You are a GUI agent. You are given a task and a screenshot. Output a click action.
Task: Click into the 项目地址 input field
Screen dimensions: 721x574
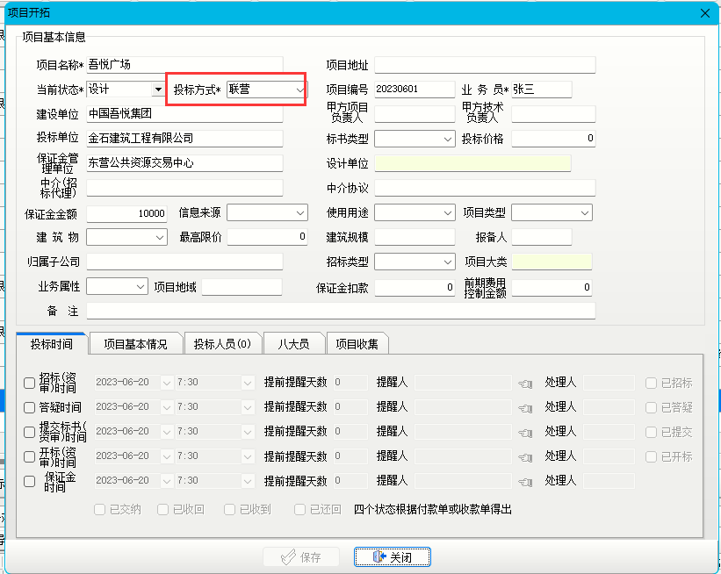point(485,65)
